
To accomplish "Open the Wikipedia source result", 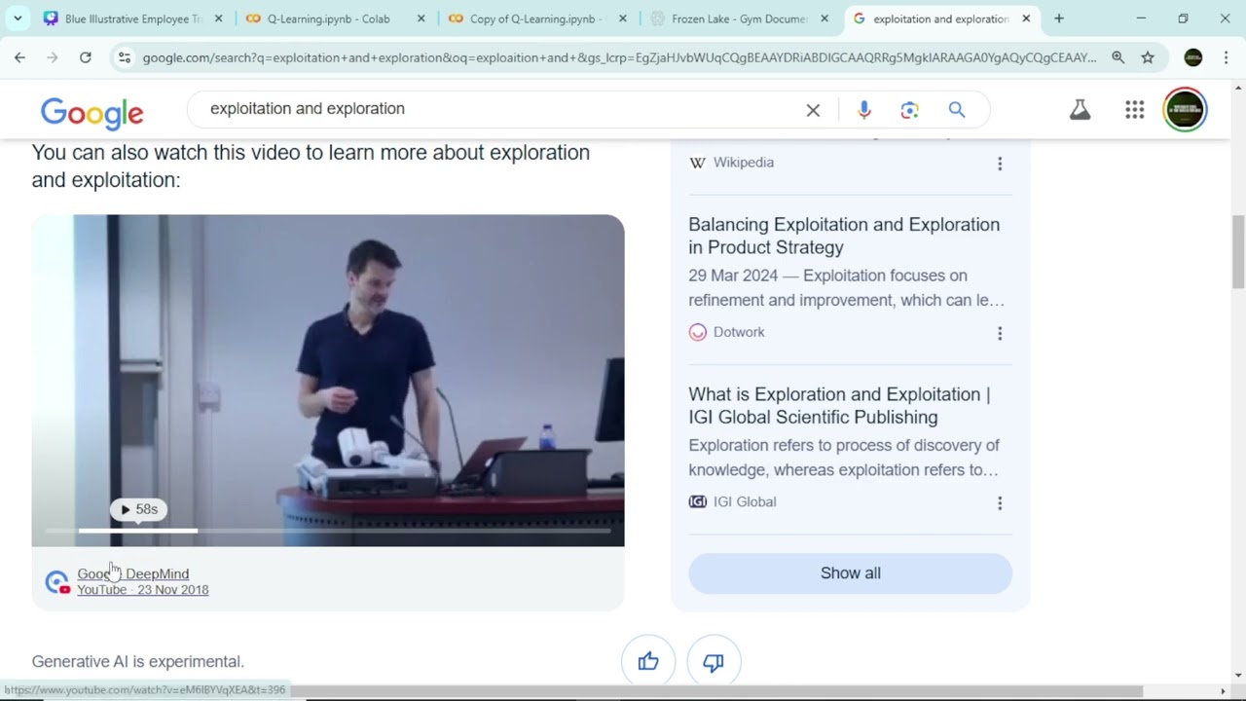I will pos(744,163).
